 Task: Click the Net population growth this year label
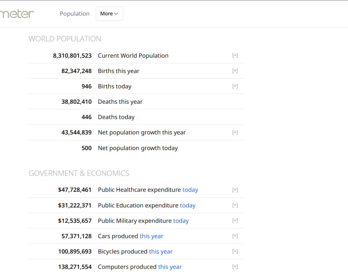[x=142, y=133]
